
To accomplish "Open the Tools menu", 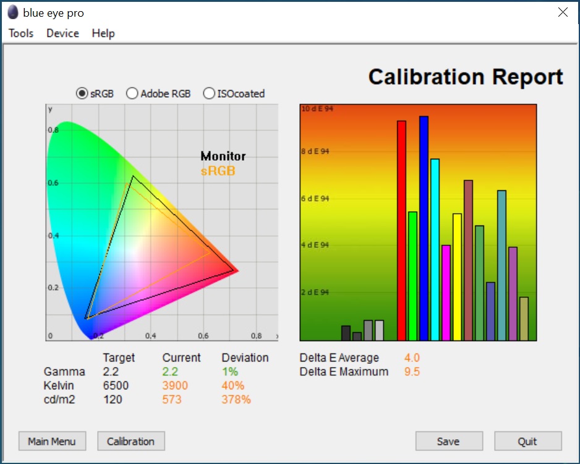I will click(x=21, y=33).
